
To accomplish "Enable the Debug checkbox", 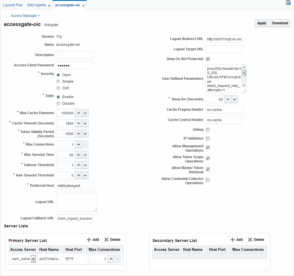I will (x=208, y=130).
